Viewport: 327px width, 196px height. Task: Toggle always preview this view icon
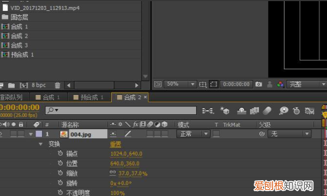point(158,84)
